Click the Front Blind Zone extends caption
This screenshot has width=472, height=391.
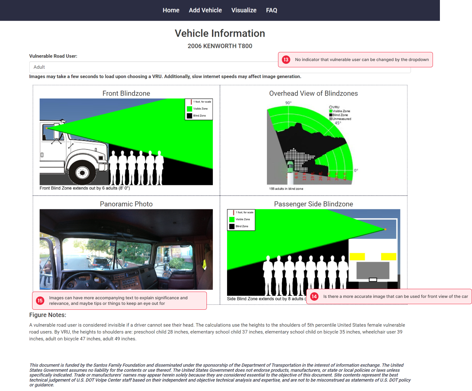click(x=85, y=188)
